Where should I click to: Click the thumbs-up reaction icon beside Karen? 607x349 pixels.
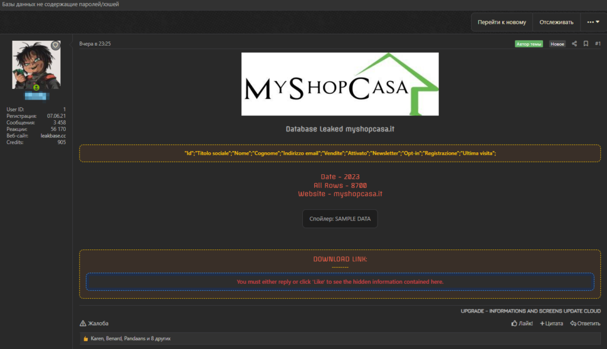pos(86,338)
